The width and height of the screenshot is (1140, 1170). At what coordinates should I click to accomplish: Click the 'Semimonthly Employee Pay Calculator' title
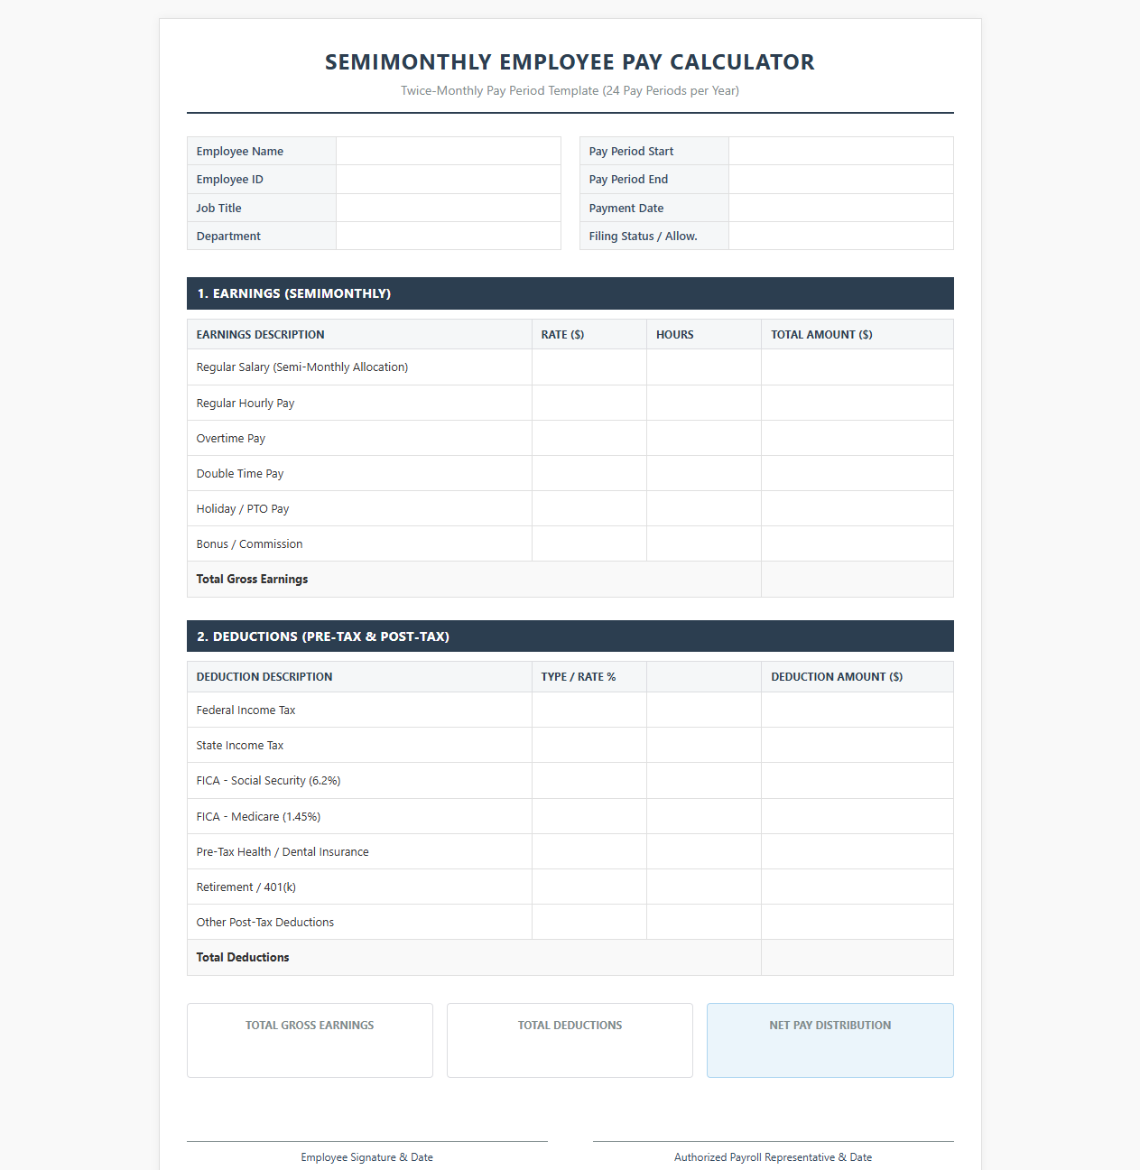570,62
